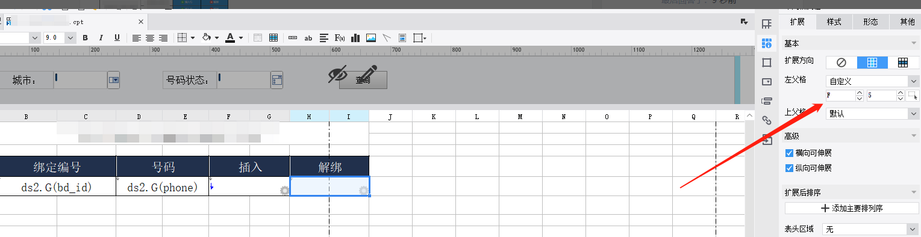This screenshot has height=237, width=921.
Task: Open hyperlink panel in sidebar
Action: click(767, 120)
